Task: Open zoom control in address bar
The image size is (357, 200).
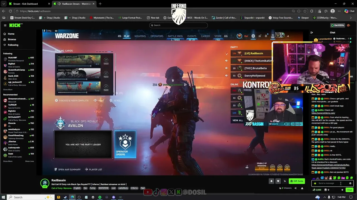Action: tap(293, 11)
